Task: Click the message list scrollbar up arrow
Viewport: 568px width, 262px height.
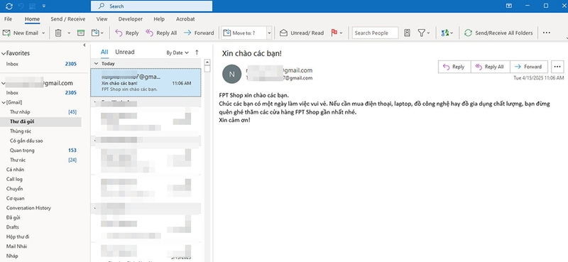Action: point(207,62)
